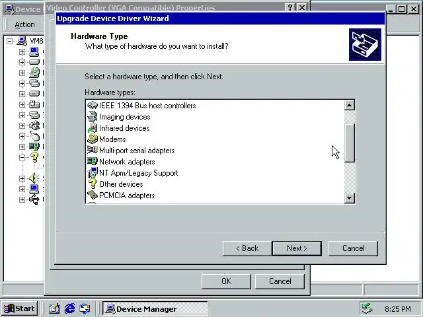
Task: Go back with the Back button
Action: (247, 248)
